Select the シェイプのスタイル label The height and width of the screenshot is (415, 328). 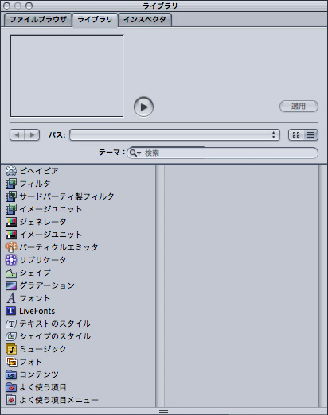55,336
